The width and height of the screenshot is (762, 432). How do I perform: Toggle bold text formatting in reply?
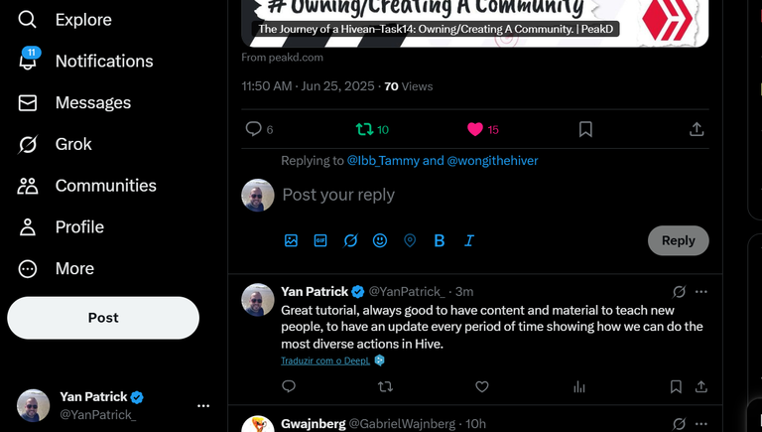[440, 240]
